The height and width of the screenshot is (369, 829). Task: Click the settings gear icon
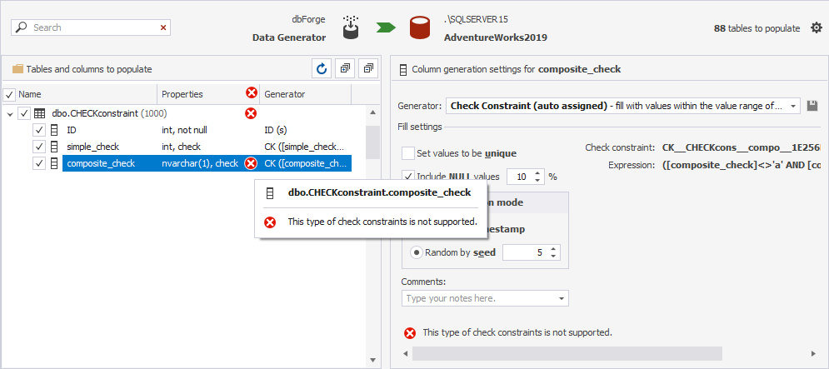point(817,28)
